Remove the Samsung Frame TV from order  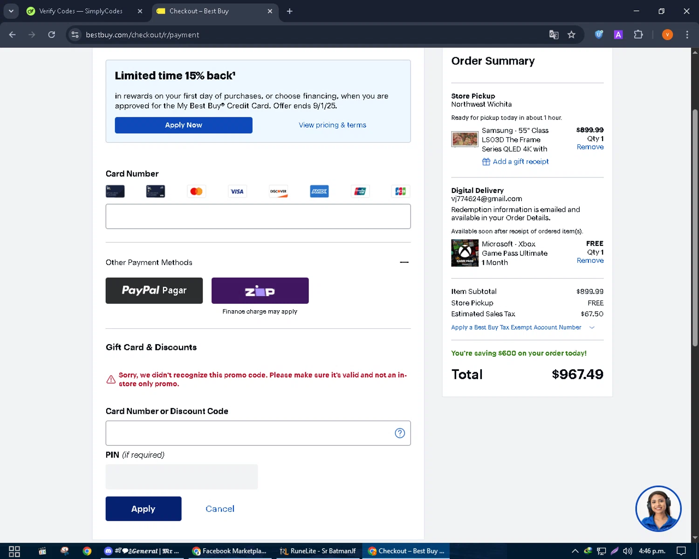[x=590, y=147]
